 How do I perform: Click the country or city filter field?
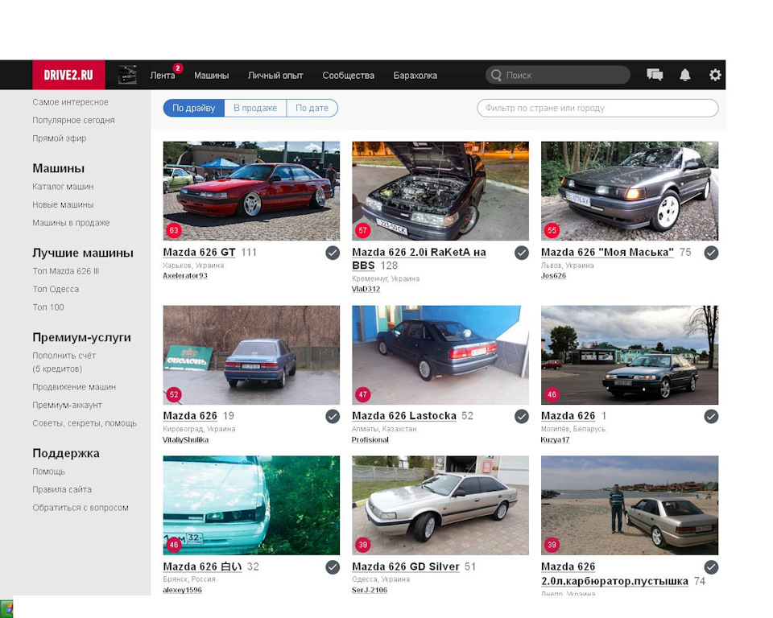pyautogui.click(x=597, y=108)
